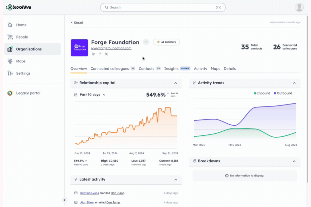Click the High: 10,410 value
The image size is (311, 207).
[110, 161]
